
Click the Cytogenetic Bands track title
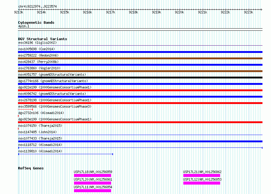click(36, 23)
